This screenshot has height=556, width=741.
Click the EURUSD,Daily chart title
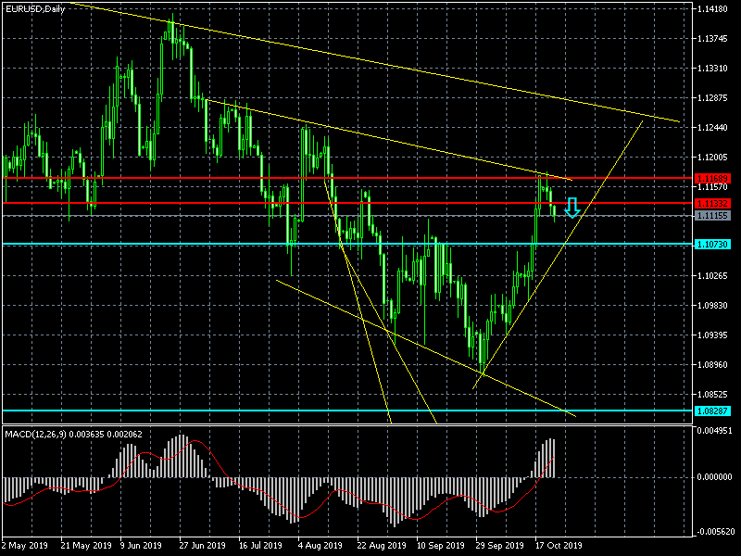coord(35,9)
